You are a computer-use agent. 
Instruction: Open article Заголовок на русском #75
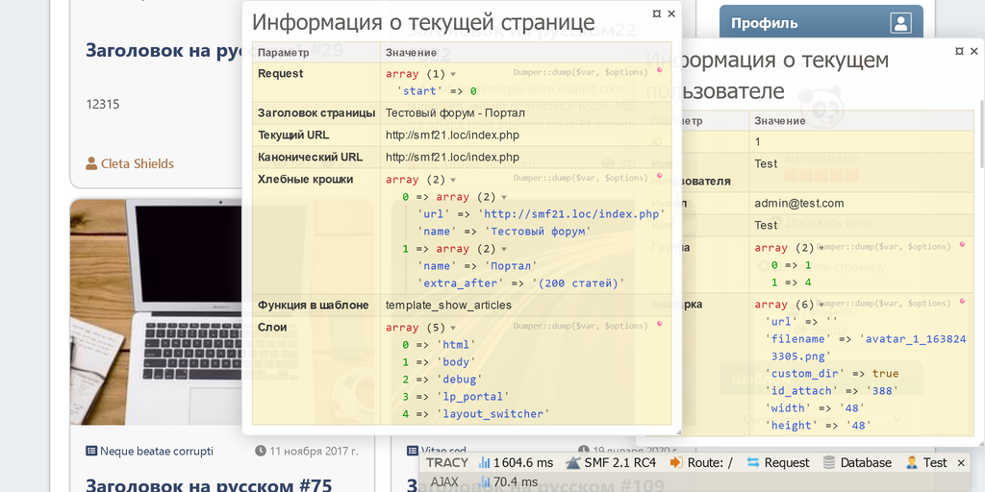pyautogui.click(x=209, y=483)
